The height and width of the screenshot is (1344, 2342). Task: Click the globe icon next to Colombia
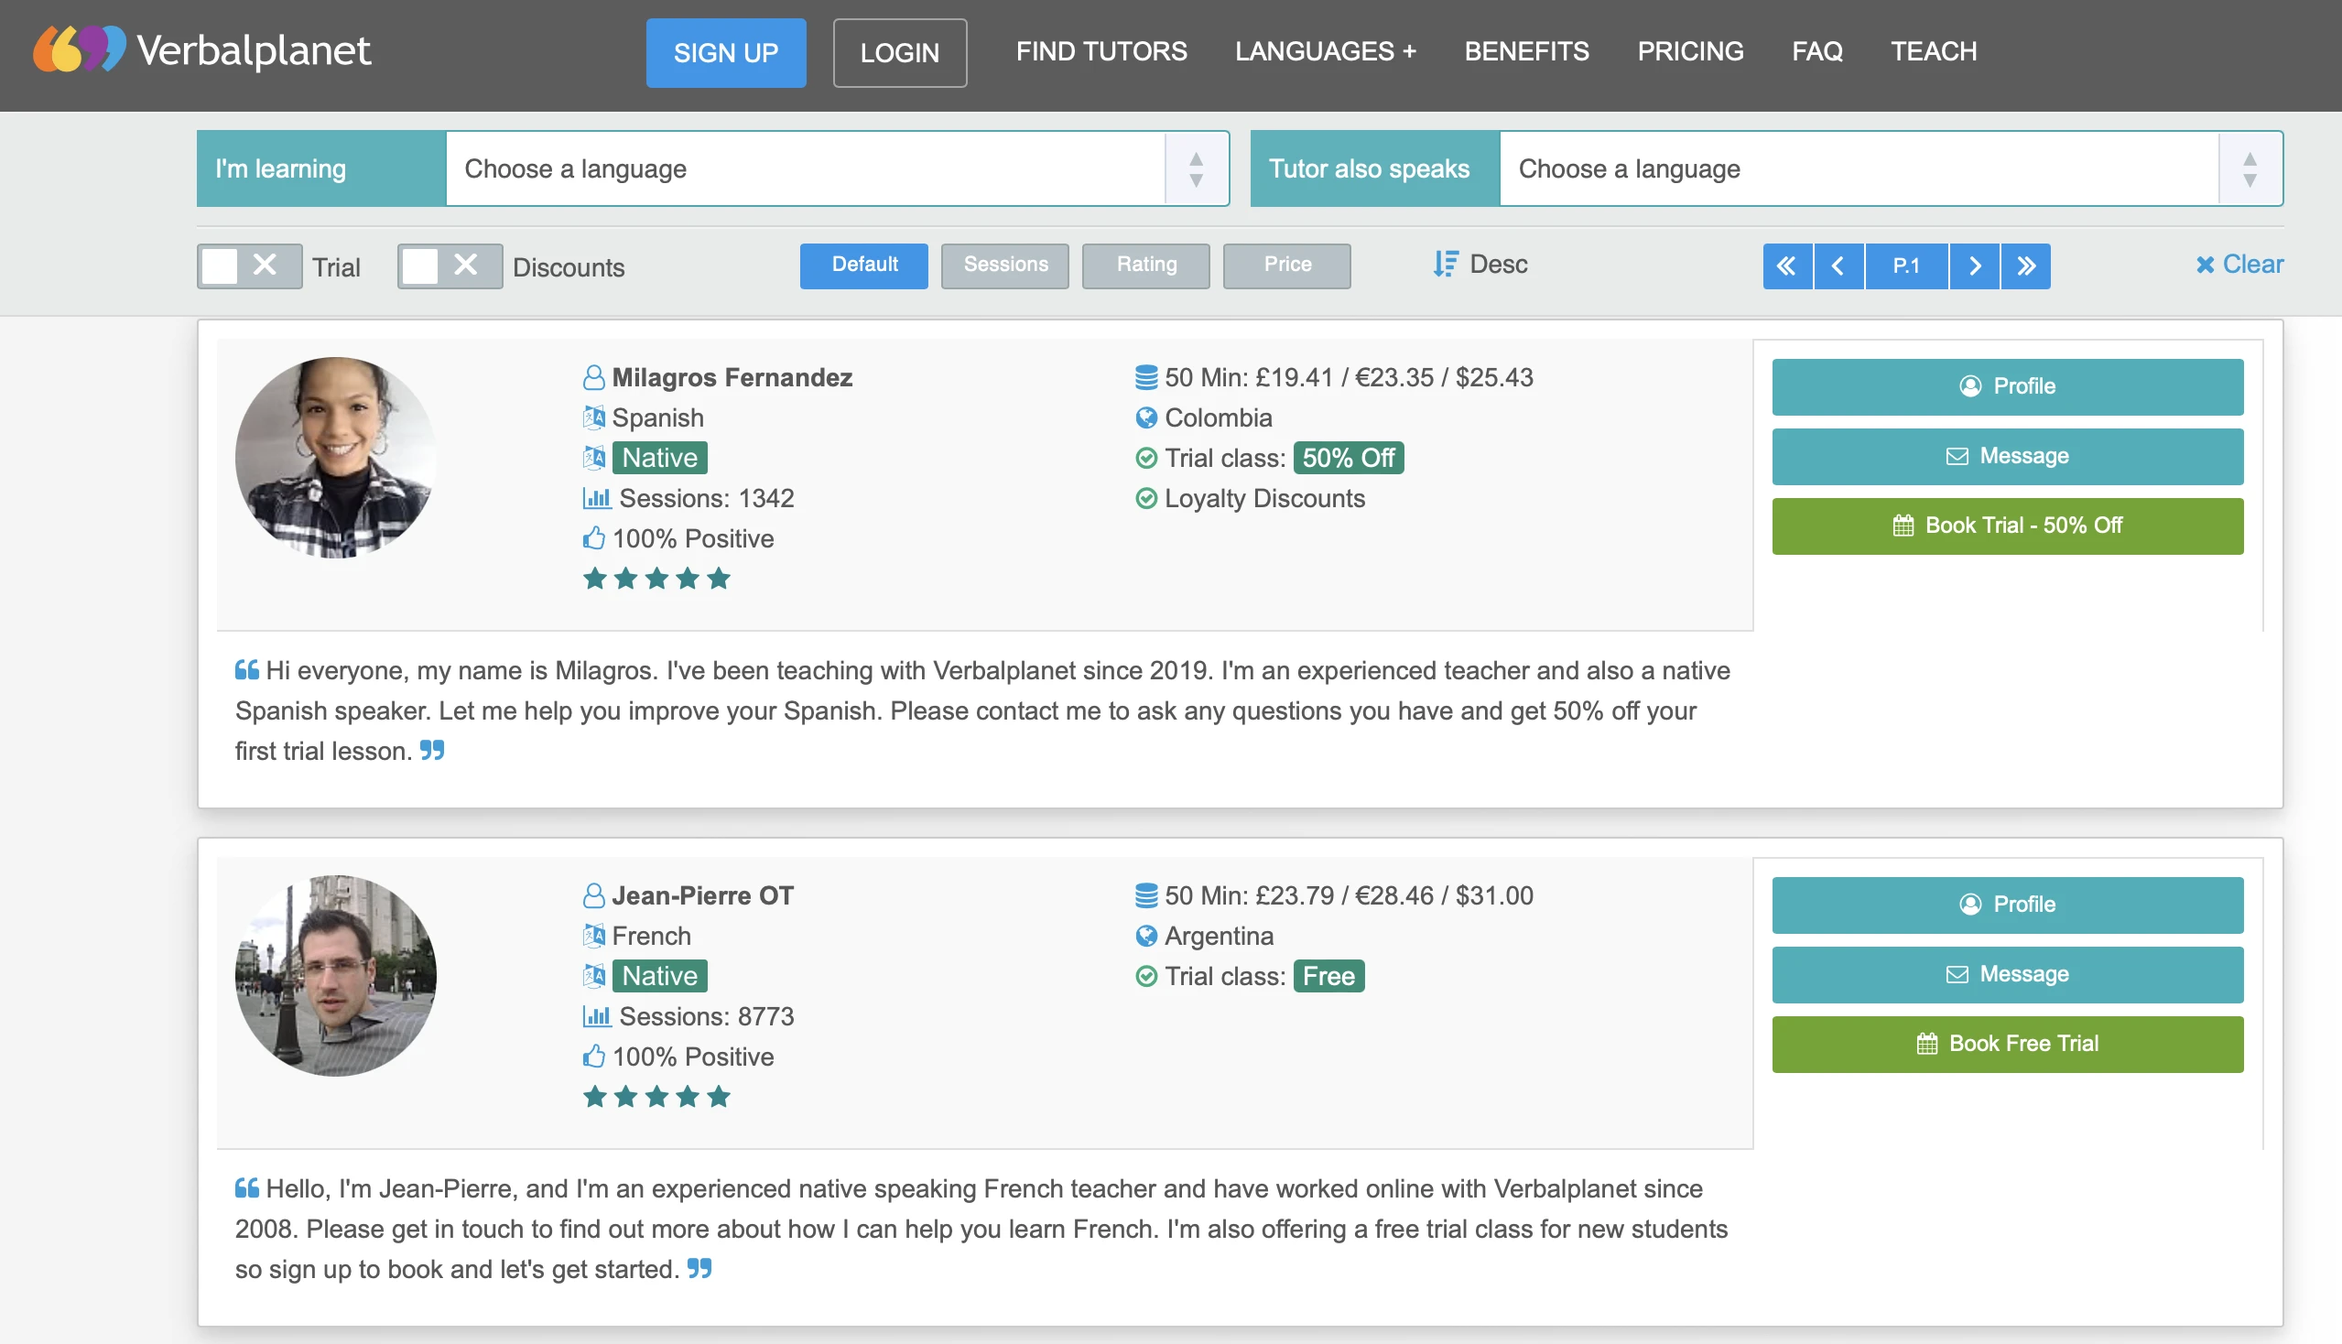click(x=1146, y=417)
